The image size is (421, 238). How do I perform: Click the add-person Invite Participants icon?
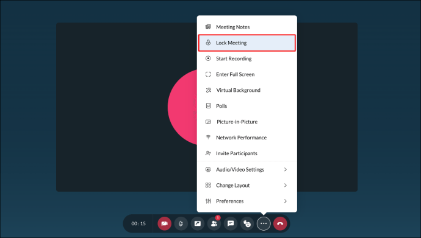click(208, 153)
